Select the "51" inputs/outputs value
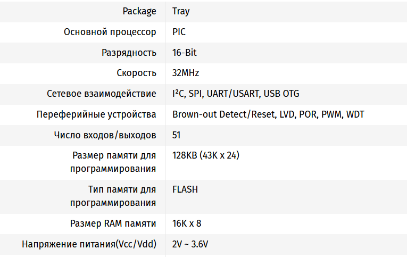 point(177,135)
